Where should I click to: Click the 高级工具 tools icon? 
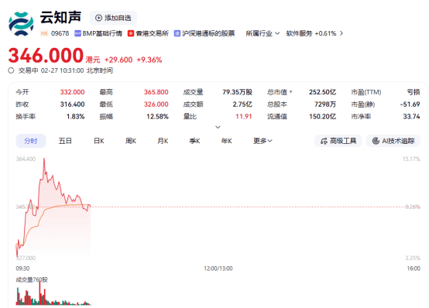tap(324, 141)
